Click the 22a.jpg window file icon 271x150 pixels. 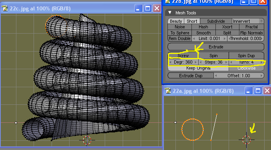(x=168, y=91)
